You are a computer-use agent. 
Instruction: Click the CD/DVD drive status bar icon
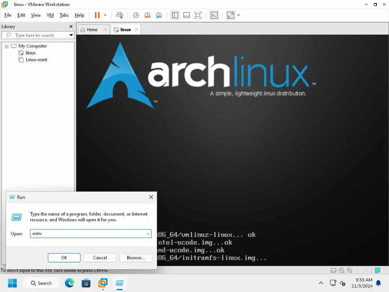click(x=342, y=270)
